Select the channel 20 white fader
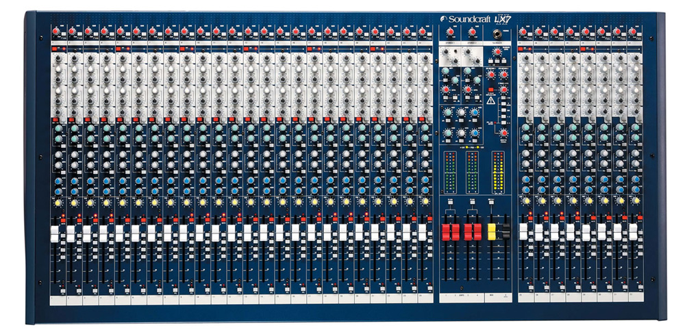This screenshot has width=685, height=334. 359,233
